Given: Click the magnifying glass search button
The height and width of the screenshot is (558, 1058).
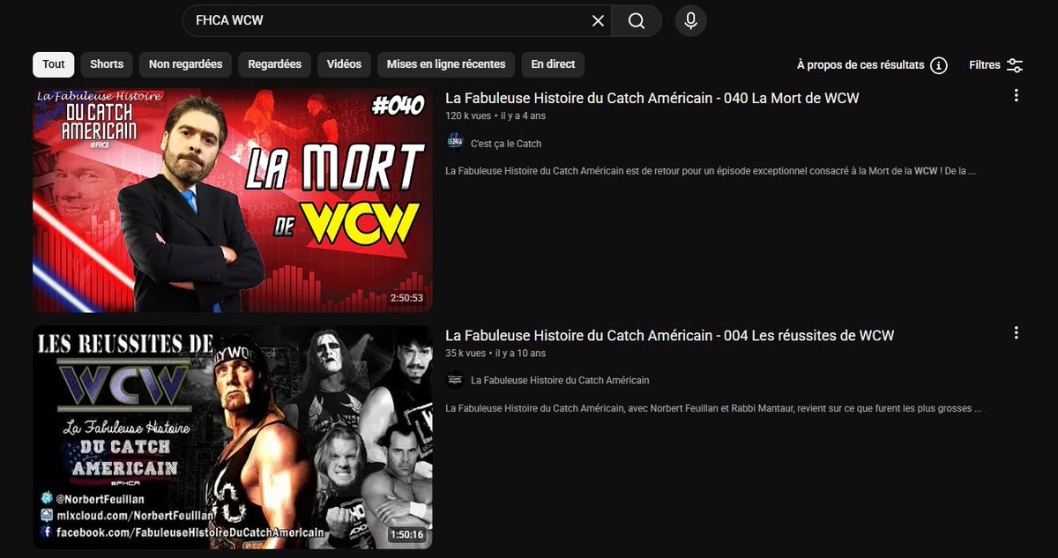Looking at the screenshot, I should point(637,20).
